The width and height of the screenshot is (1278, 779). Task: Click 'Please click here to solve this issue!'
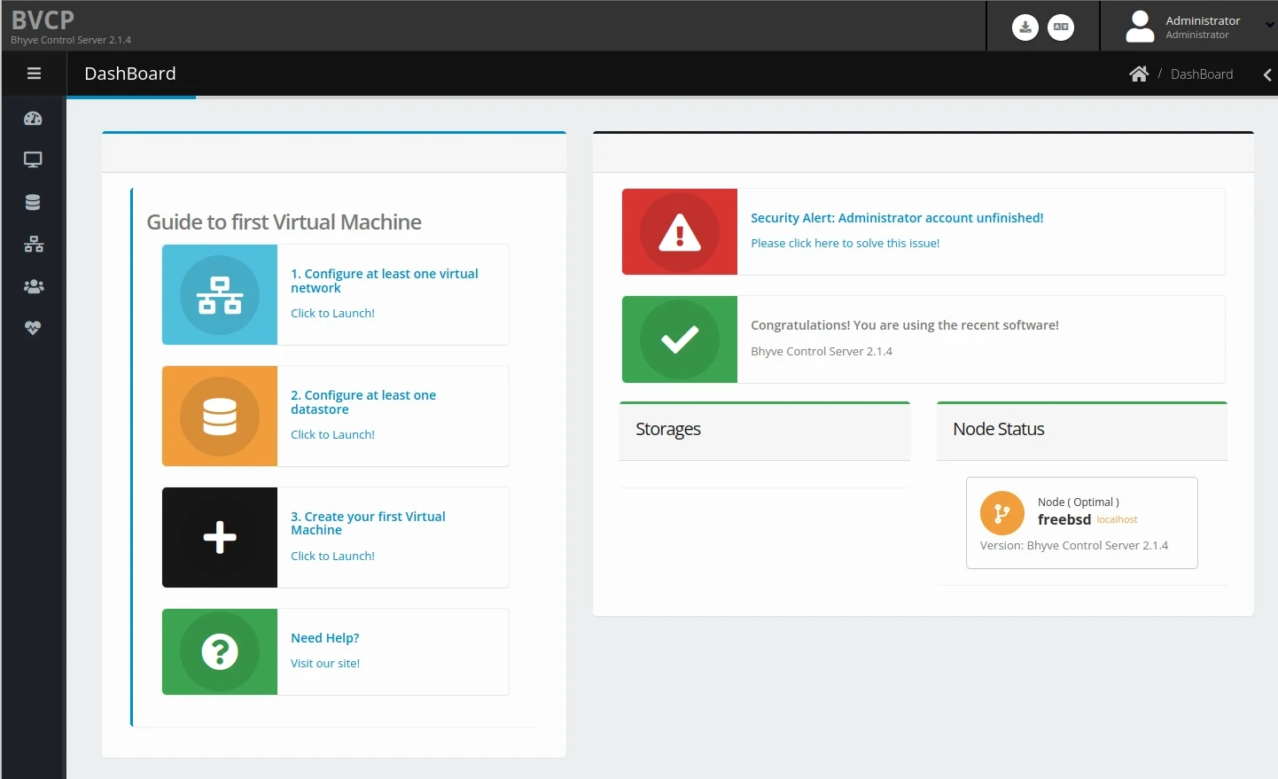pos(845,243)
